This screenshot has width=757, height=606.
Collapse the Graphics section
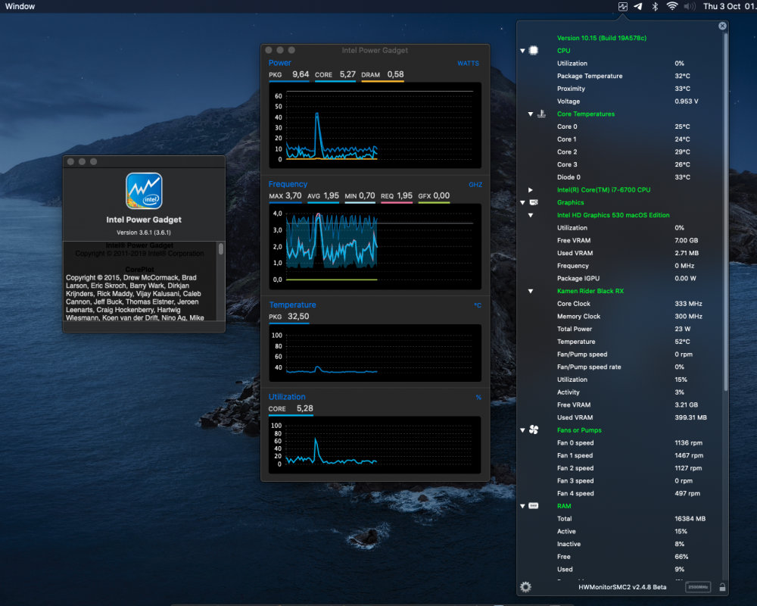coord(522,202)
